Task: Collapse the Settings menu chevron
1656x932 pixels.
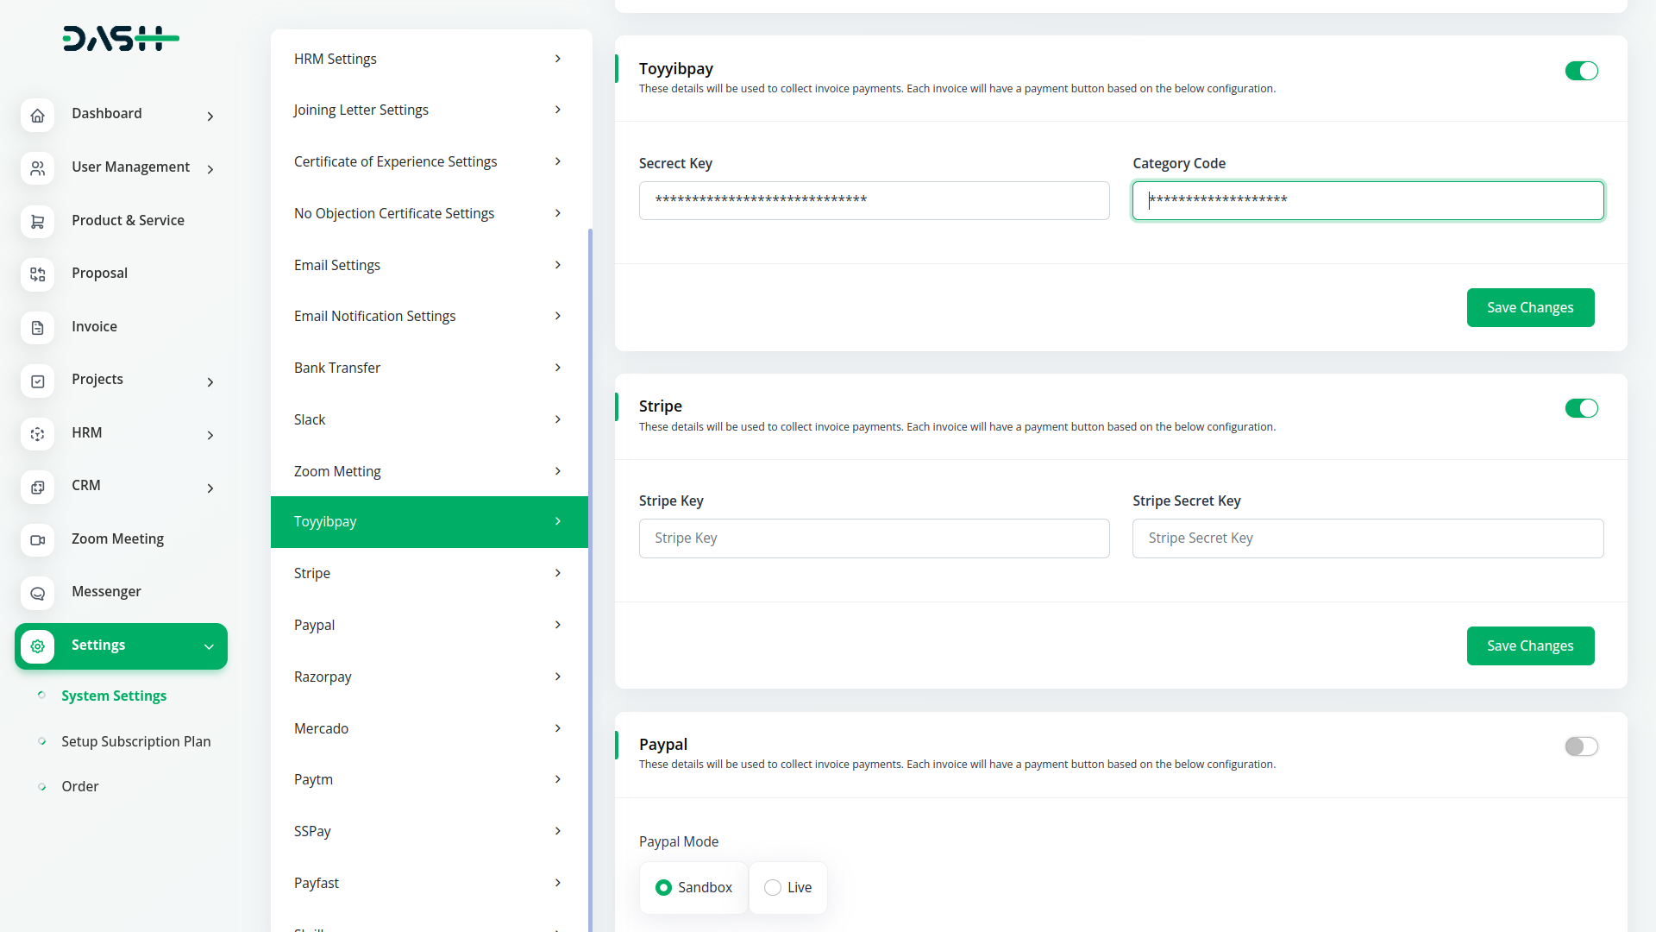Action: tap(209, 646)
